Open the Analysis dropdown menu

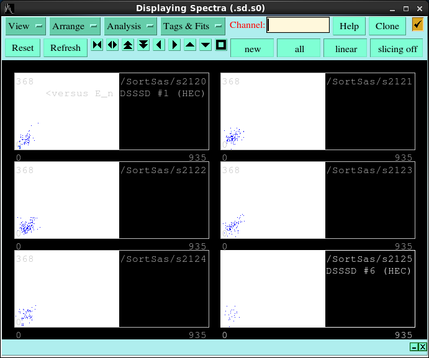click(x=130, y=26)
